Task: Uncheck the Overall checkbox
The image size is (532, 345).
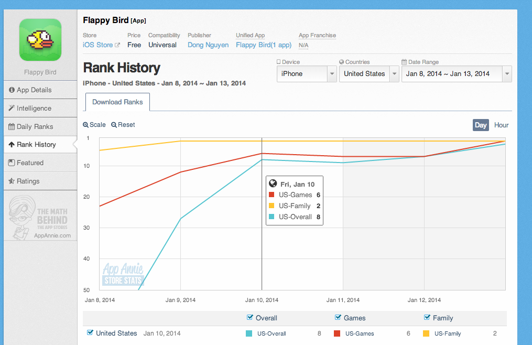Action: (x=250, y=317)
